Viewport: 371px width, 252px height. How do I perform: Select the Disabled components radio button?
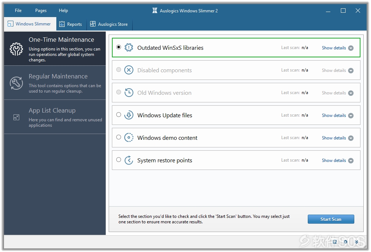click(118, 69)
